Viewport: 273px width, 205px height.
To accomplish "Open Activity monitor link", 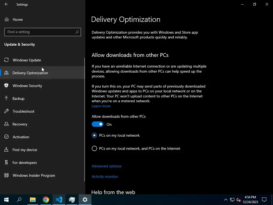I will click(105, 176).
